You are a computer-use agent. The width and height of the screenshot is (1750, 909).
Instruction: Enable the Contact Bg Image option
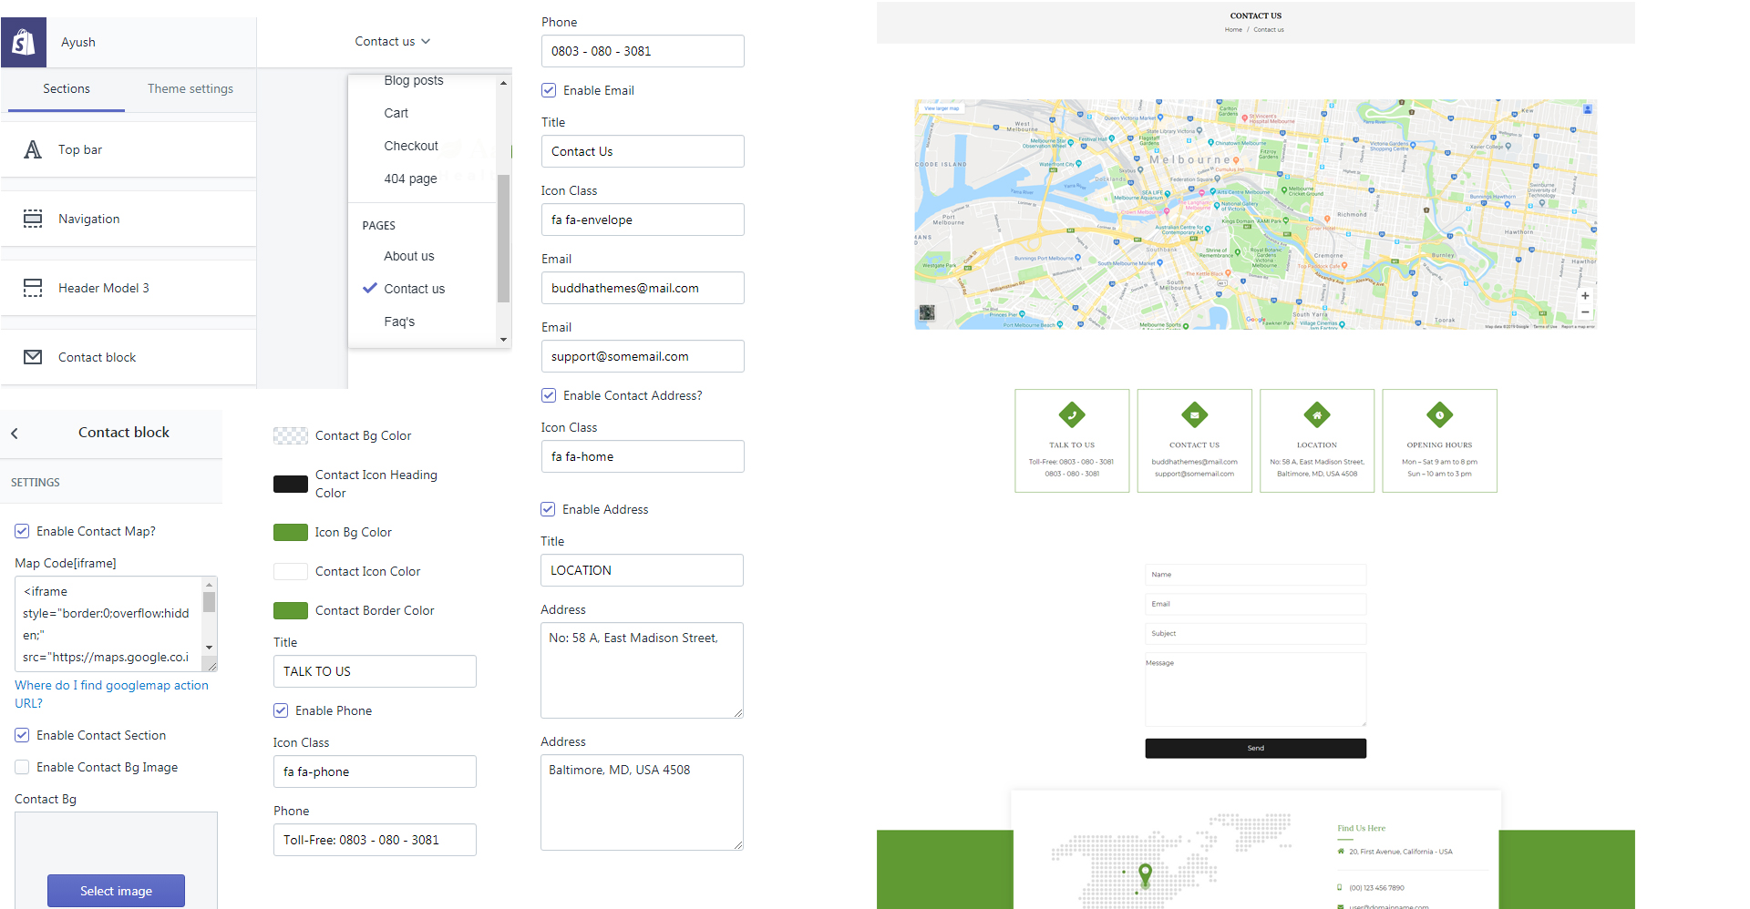click(x=21, y=767)
